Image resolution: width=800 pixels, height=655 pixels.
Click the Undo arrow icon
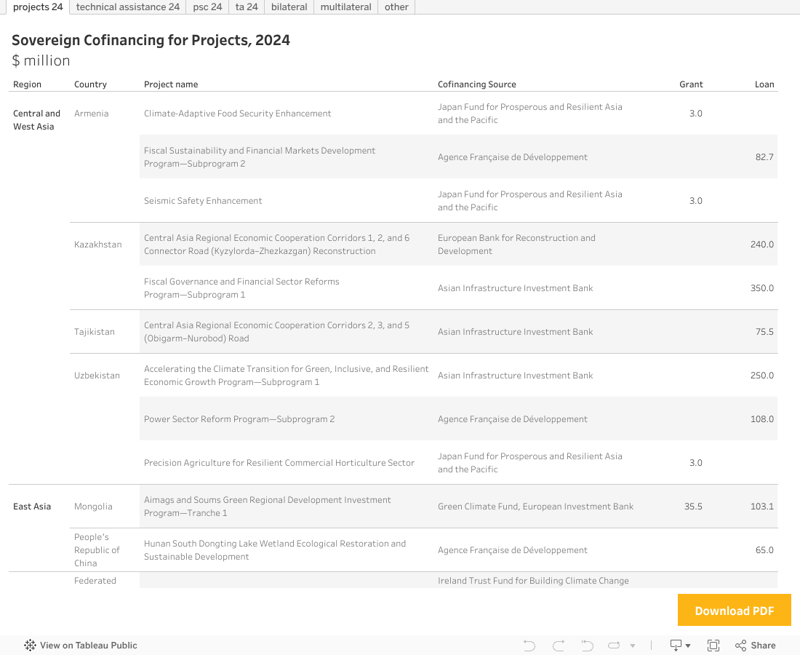(x=529, y=646)
